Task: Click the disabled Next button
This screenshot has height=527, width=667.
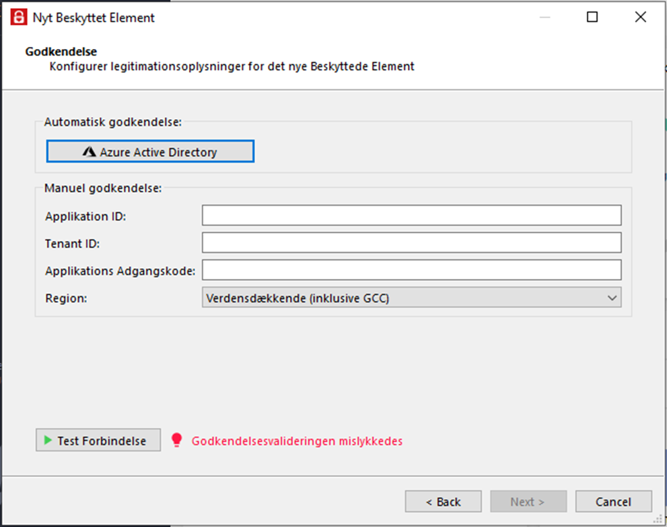Action: point(528,501)
